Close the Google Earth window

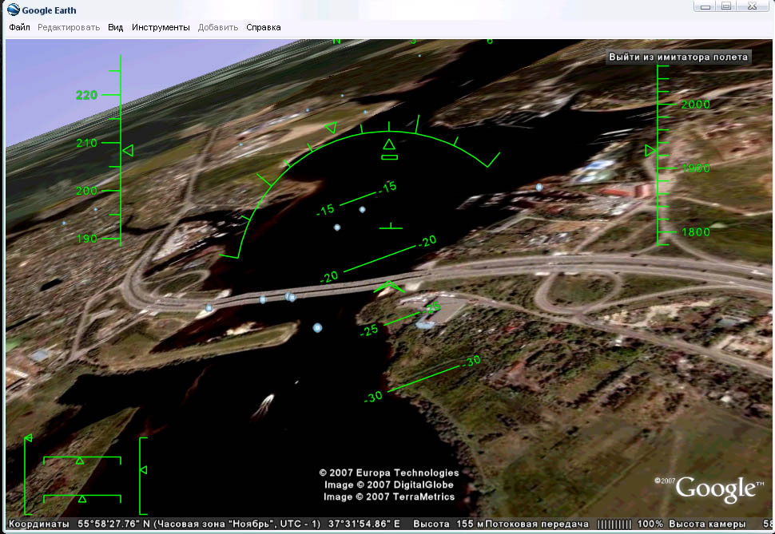pos(753,6)
